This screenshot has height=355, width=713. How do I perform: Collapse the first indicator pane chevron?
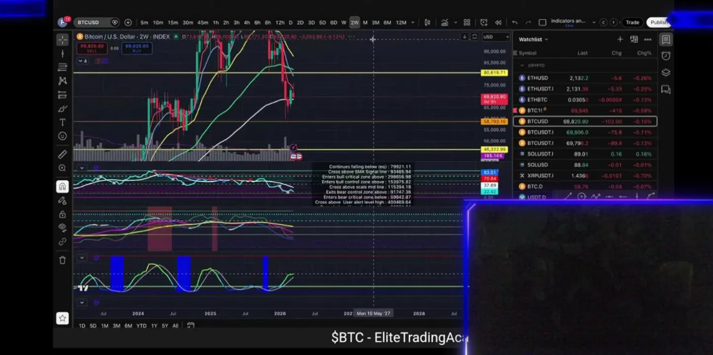point(82,168)
